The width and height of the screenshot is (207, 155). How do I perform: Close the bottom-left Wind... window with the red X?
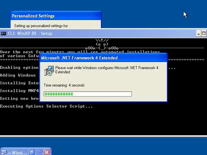point(47,152)
